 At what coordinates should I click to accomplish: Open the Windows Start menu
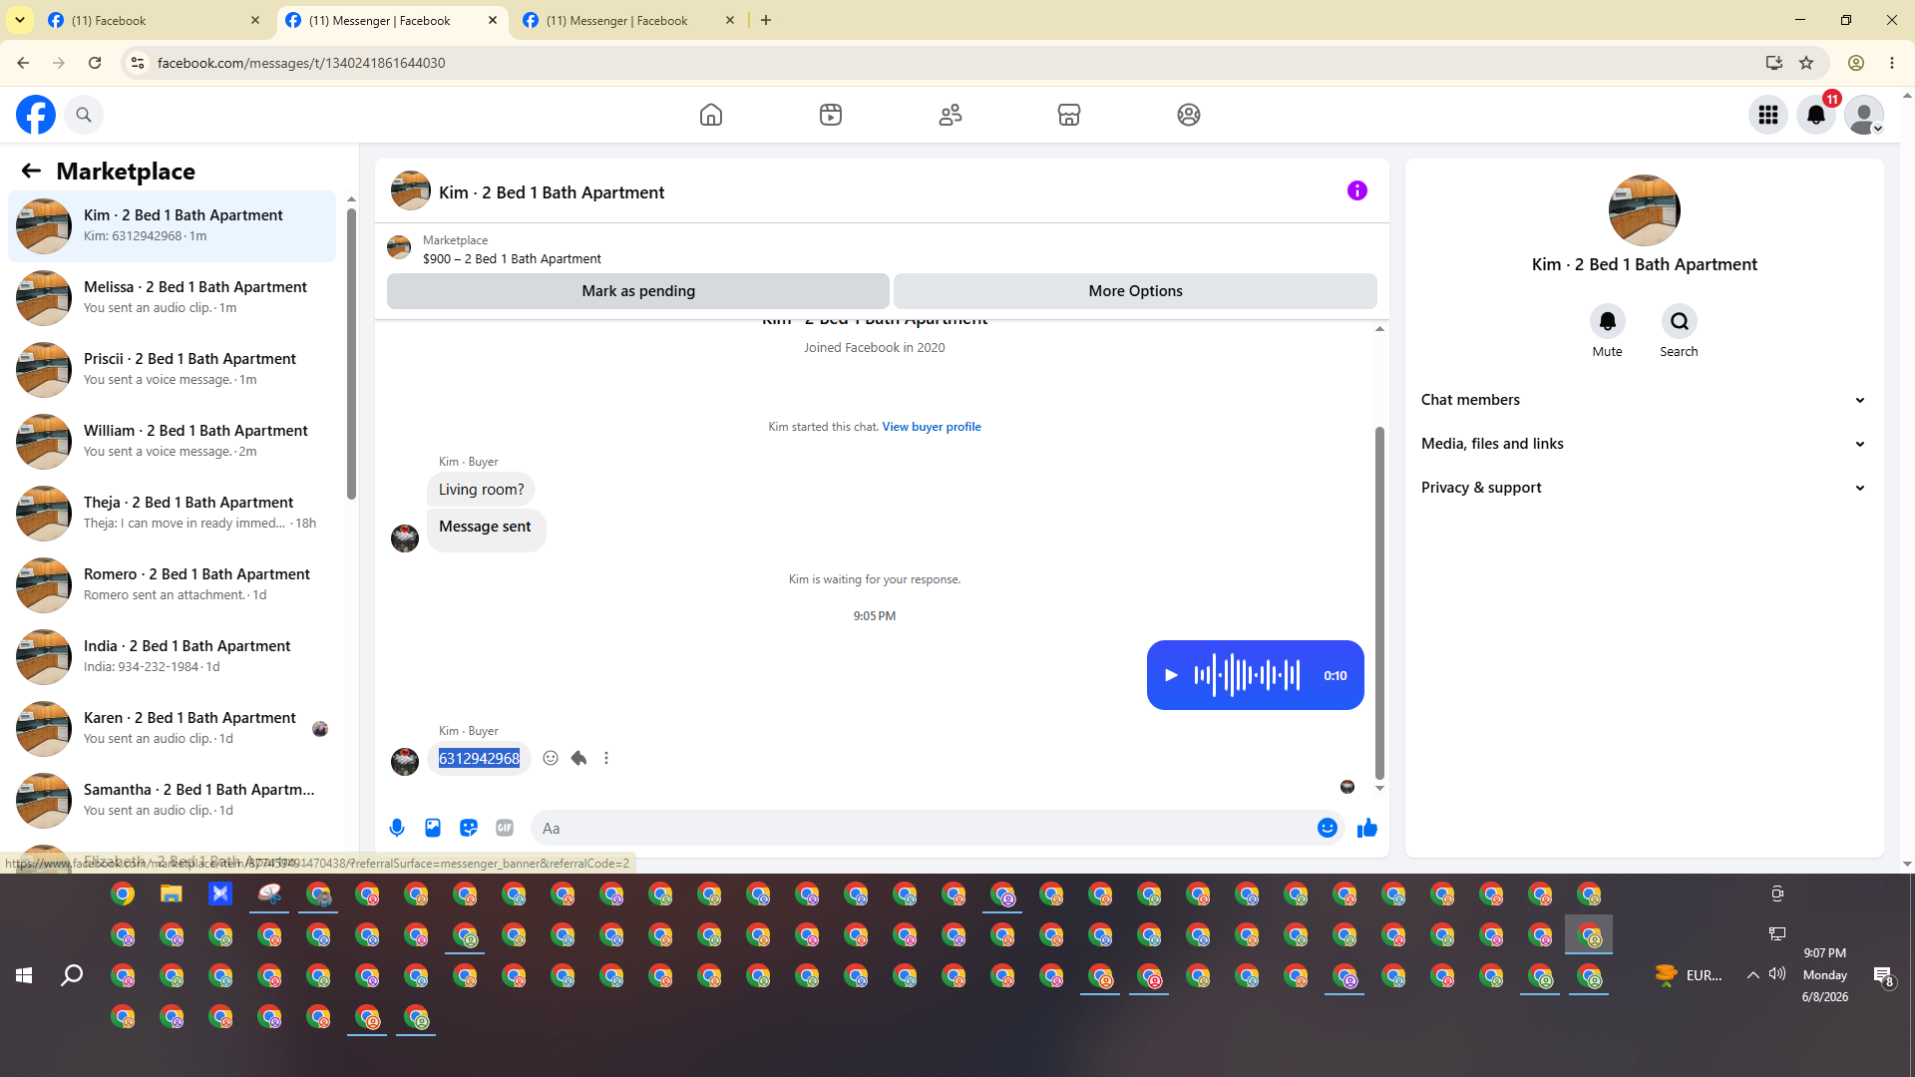(24, 975)
